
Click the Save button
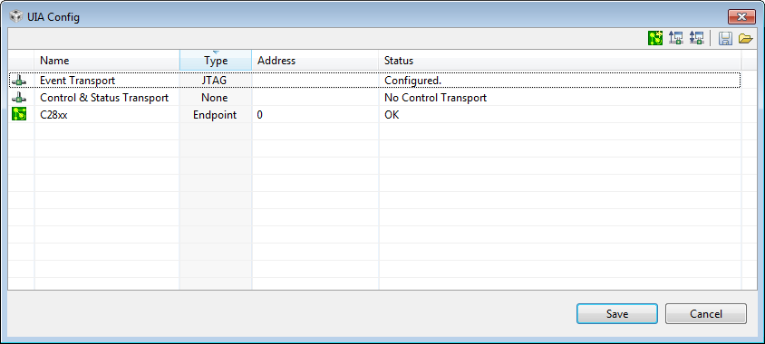[617, 314]
